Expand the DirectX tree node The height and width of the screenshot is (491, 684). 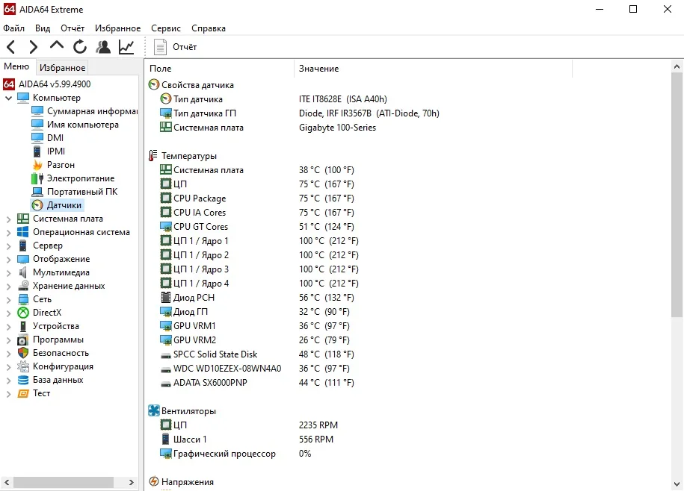click(8, 313)
